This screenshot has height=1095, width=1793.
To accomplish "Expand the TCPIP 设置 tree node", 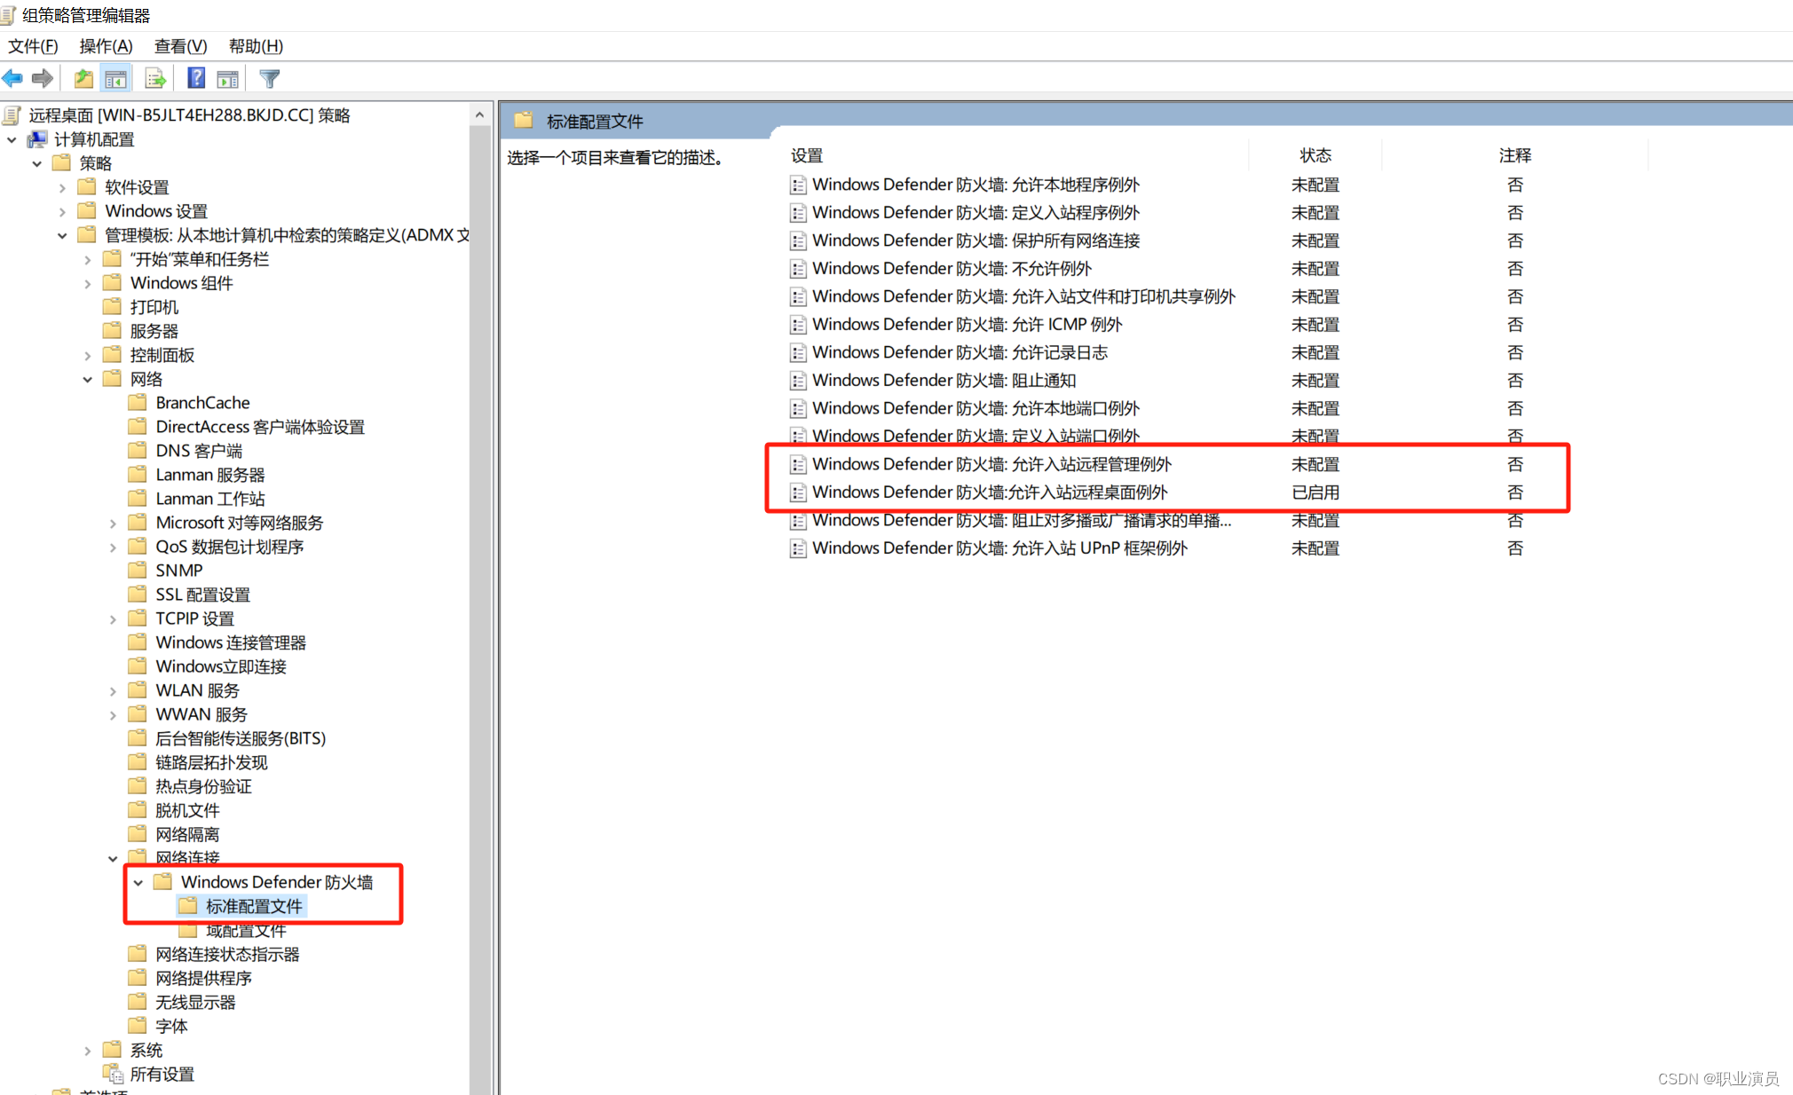I will pos(113,619).
